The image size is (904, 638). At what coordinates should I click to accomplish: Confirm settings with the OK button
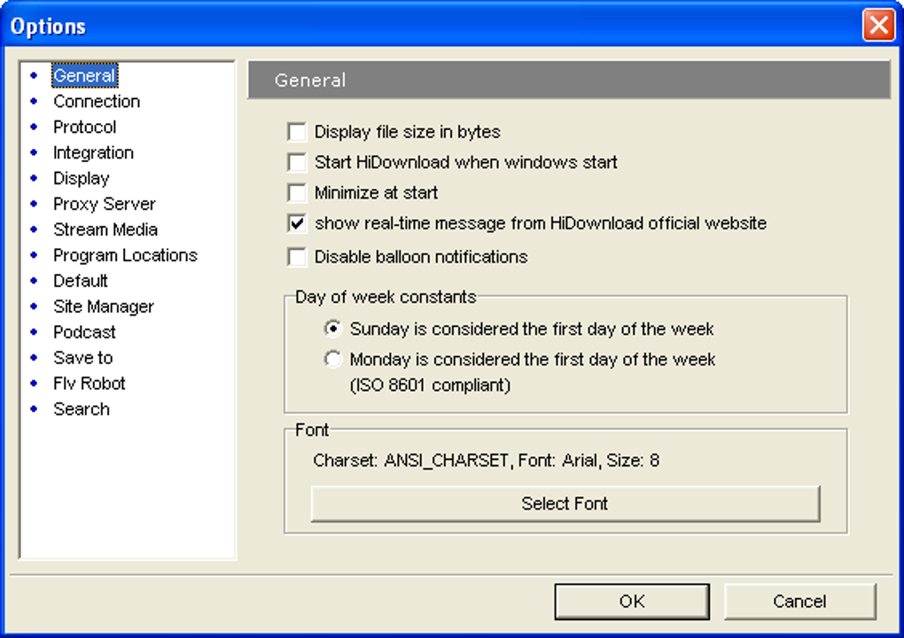pyautogui.click(x=632, y=602)
